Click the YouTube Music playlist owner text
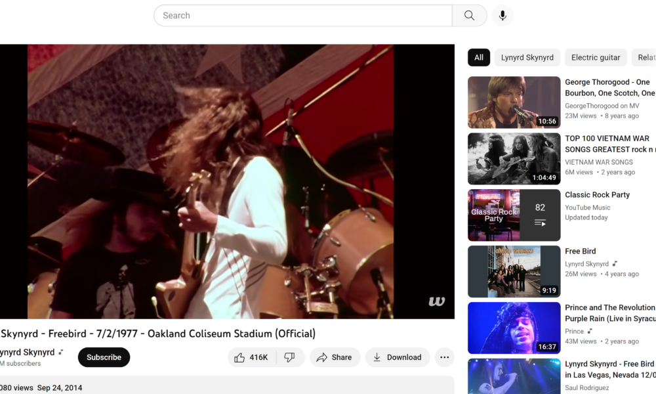Screen dimensions: 656x394 [x=587, y=208]
